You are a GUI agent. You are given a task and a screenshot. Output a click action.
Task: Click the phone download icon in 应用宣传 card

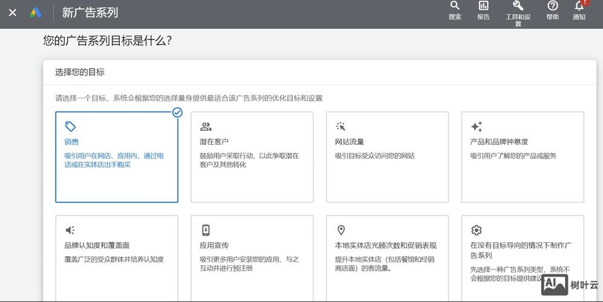pyautogui.click(x=206, y=230)
